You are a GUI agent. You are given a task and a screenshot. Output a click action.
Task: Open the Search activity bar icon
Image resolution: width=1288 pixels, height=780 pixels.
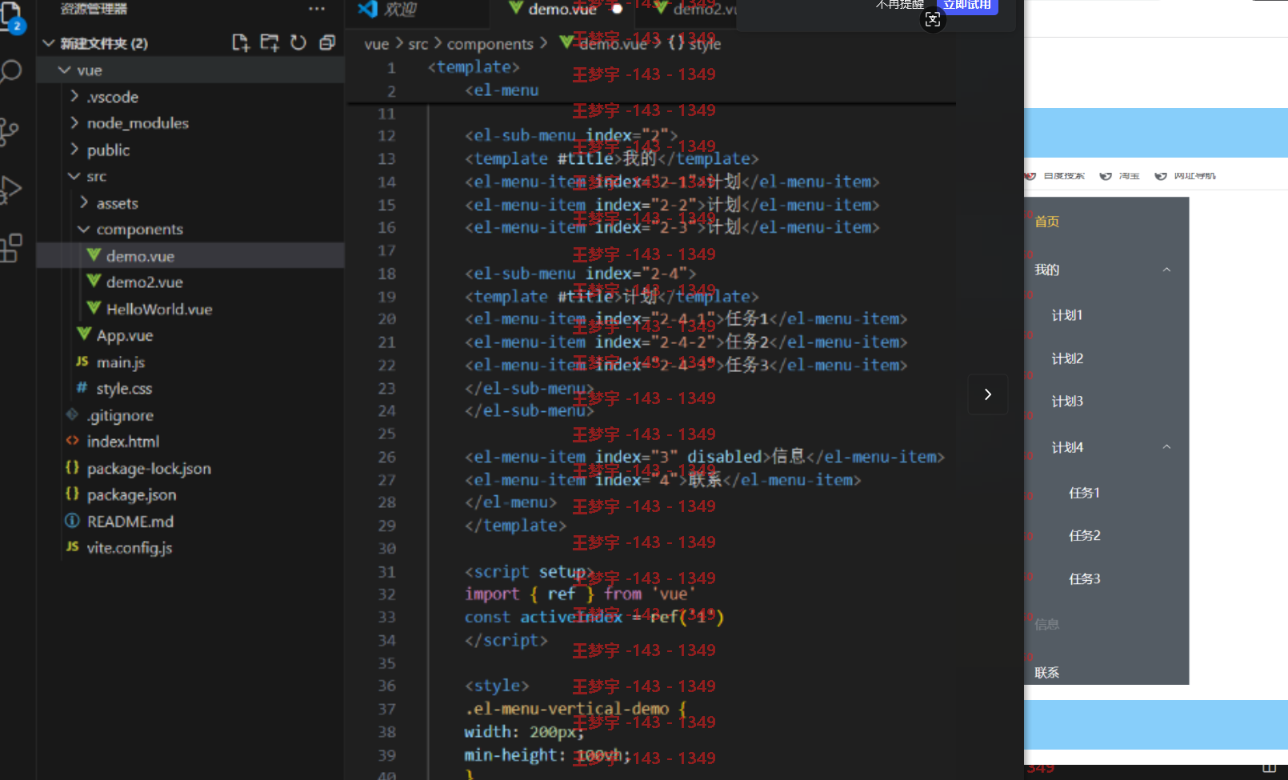coord(10,72)
